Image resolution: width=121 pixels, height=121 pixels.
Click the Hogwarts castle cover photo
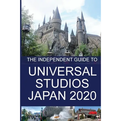click(61, 28)
